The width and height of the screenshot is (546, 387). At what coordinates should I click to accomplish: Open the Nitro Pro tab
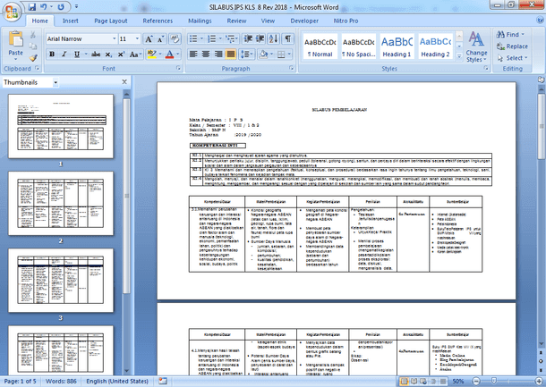346,21
